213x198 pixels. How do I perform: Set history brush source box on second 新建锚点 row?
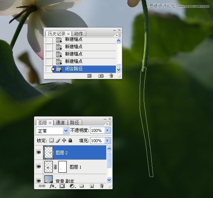(x=49, y=47)
